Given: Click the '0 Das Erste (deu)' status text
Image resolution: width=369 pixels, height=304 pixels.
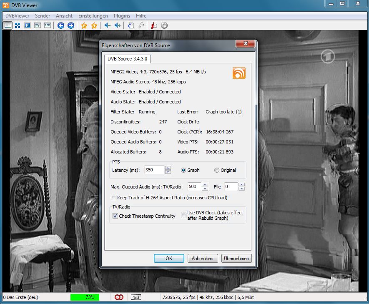Looking at the screenshot, I should click(x=21, y=297).
